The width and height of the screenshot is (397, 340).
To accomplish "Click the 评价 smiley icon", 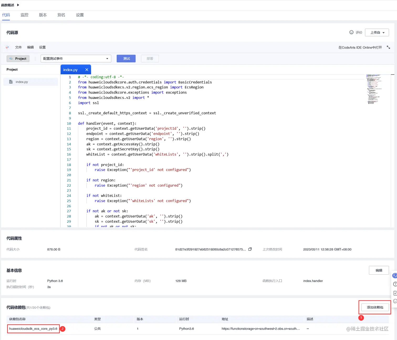I will (x=351, y=32).
